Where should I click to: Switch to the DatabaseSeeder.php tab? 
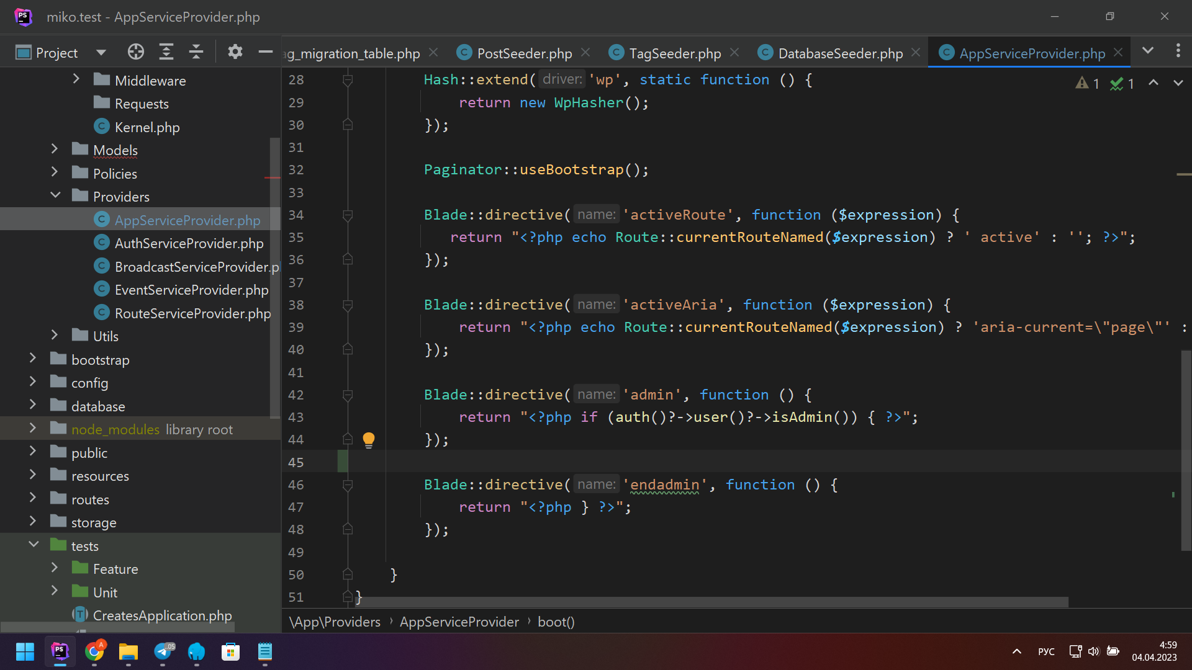pos(839,53)
